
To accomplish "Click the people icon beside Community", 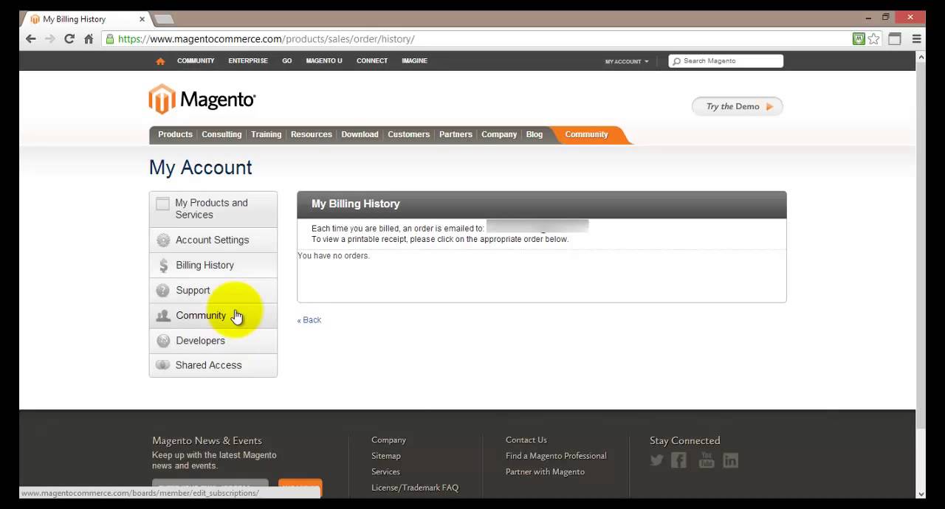I will coord(163,315).
